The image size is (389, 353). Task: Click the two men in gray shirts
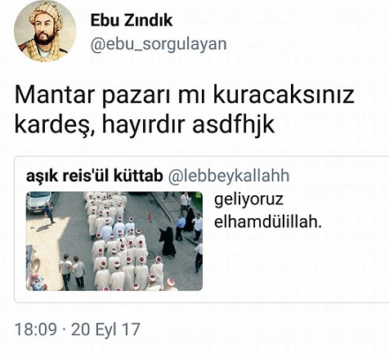72,271
